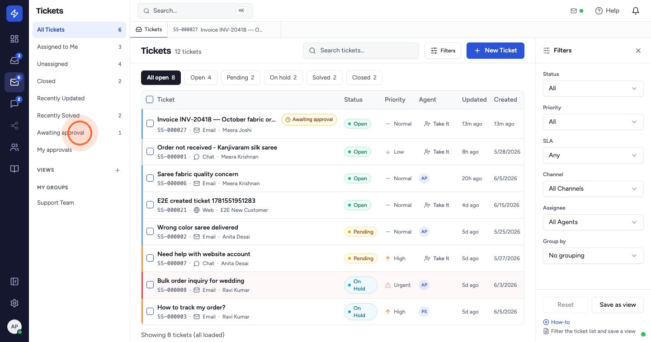Screen dimensions: 651x342
Task: Click the AP user avatar
Action: coord(14,327)
